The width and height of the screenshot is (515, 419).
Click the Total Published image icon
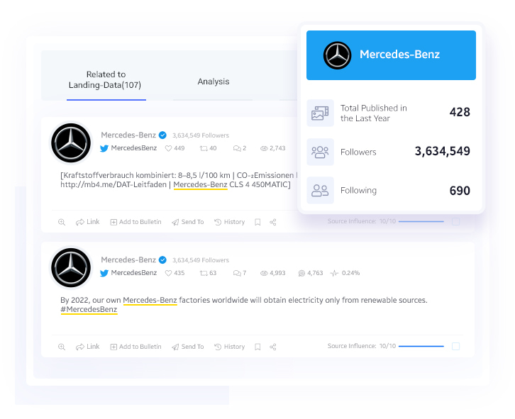(x=320, y=113)
